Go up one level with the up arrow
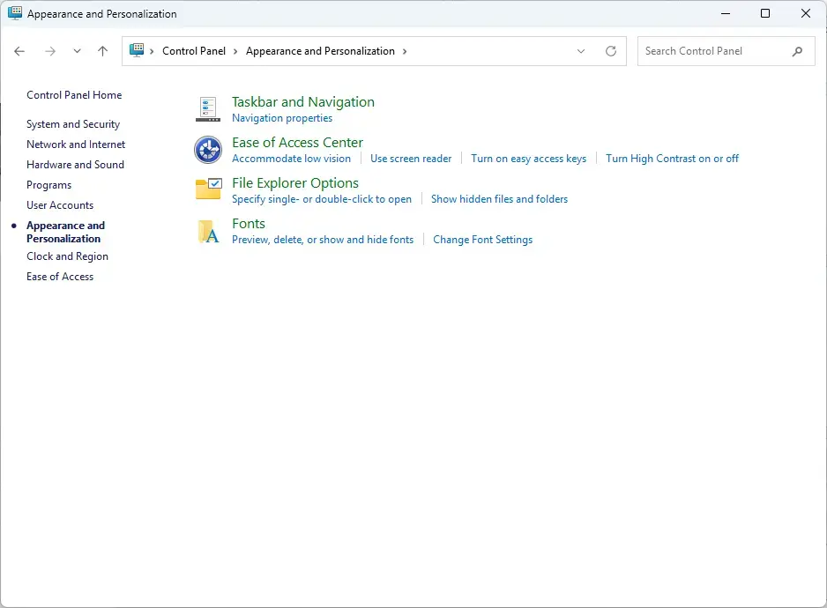 [103, 51]
